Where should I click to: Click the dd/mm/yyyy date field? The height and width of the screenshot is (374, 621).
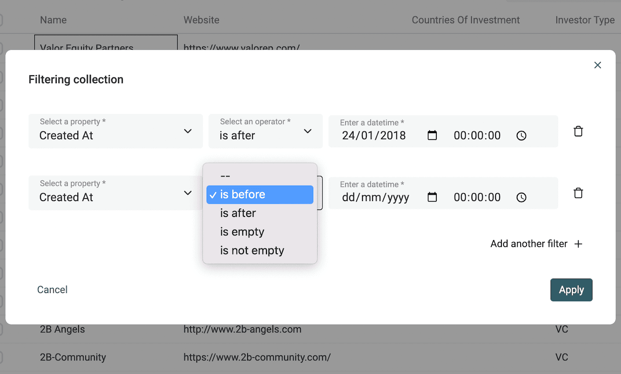[x=376, y=197]
